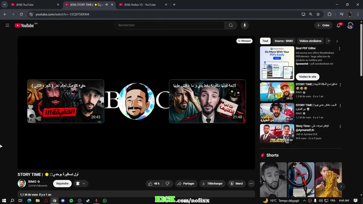The image size is (363, 204).
Task: Click BIMO channel end-screen avatar
Action: 136,101
